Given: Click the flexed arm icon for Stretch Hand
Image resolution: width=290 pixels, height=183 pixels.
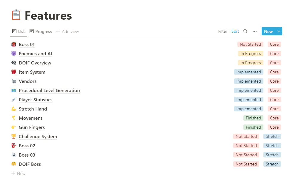Looking at the screenshot, I should pyautogui.click(x=13, y=109).
